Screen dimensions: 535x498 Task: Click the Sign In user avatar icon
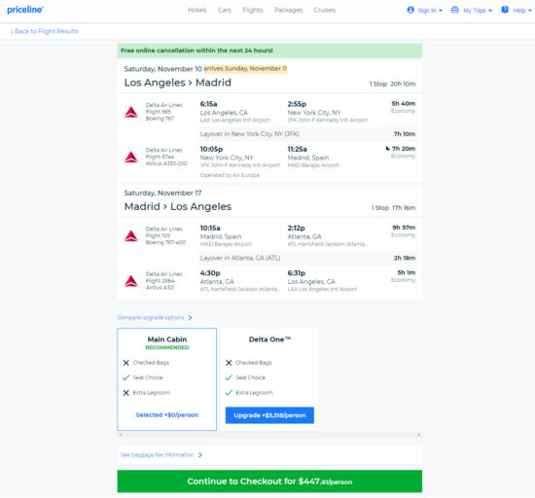click(410, 10)
